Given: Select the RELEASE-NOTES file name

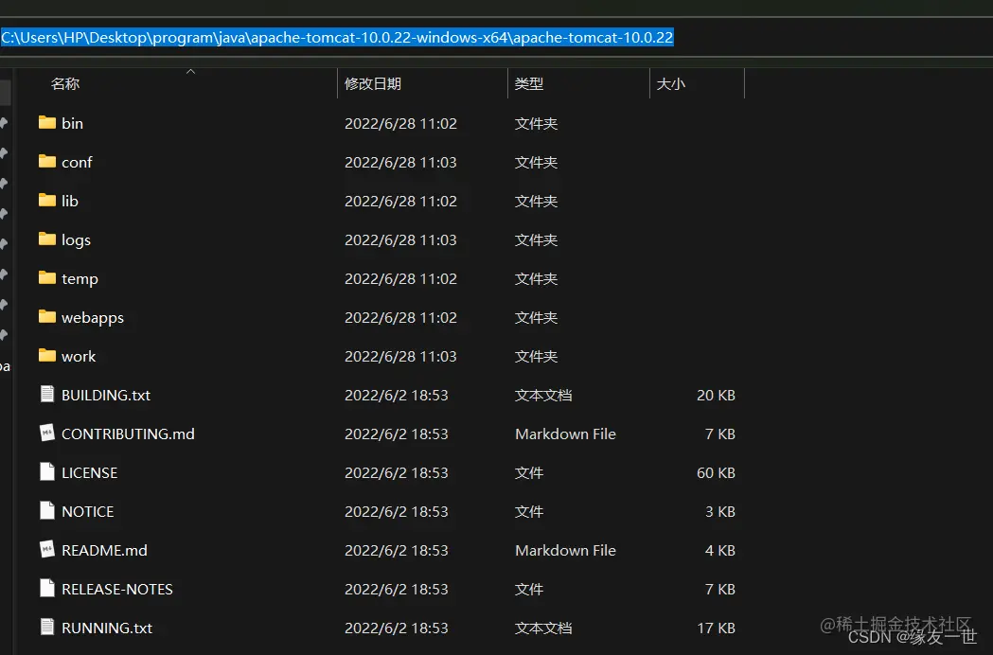Looking at the screenshot, I should click(x=117, y=589).
